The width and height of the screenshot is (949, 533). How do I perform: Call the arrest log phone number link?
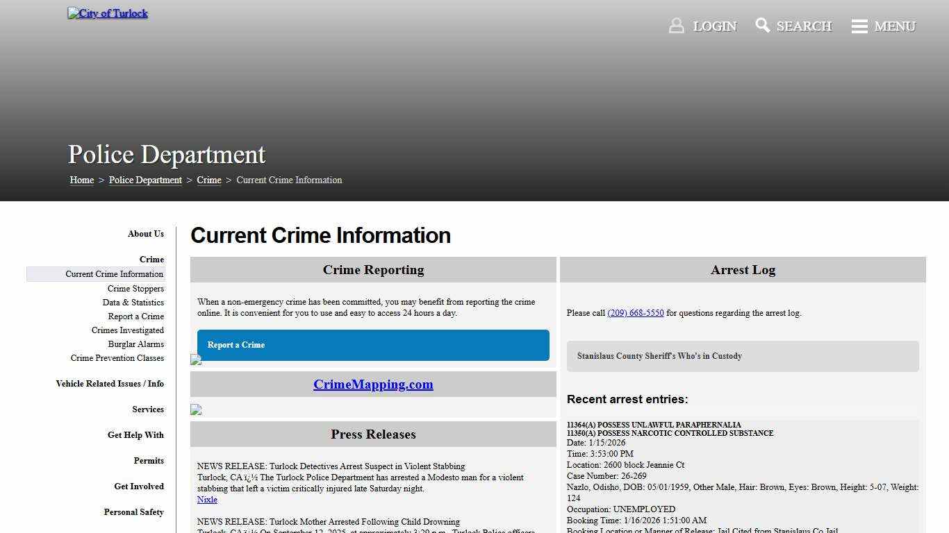pyautogui.click(x=636, y=313)
